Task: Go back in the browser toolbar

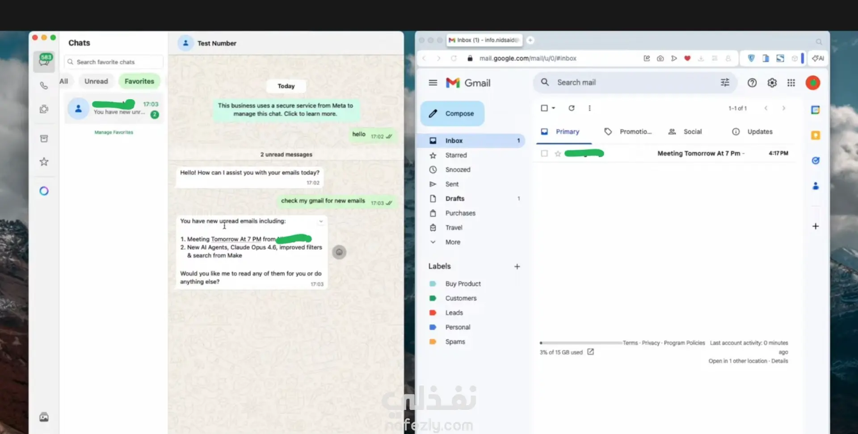Action: pos(424,58)
